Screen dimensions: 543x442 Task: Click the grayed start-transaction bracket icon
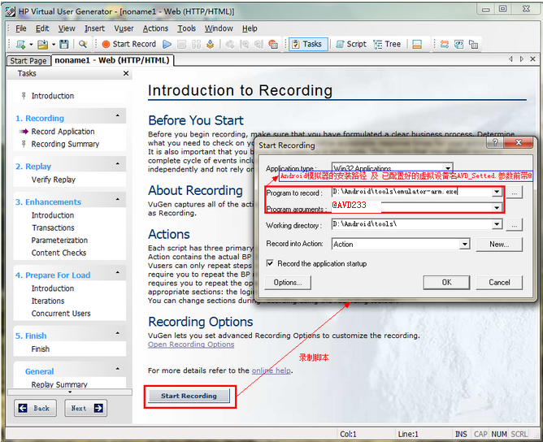click(x=245, y=45)
